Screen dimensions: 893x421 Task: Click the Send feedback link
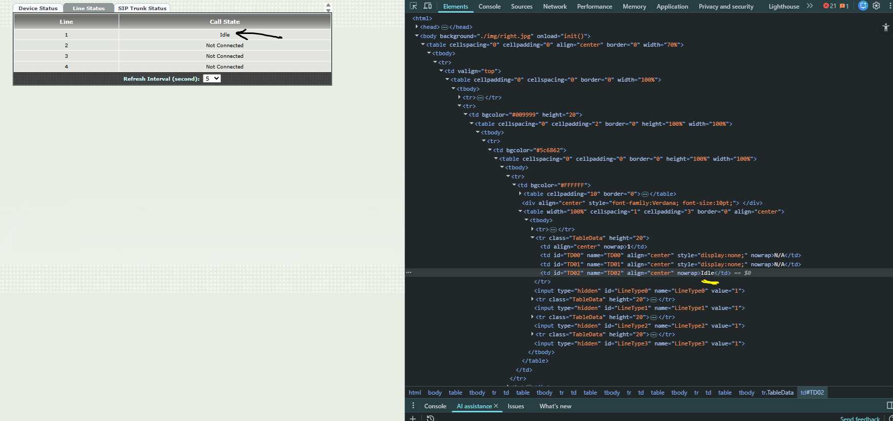pyautogui.click(x=860, y=418)
